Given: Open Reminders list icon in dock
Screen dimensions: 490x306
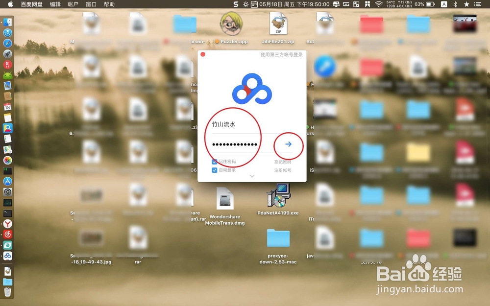Looking at the screenshot, I should click(7, 139).
